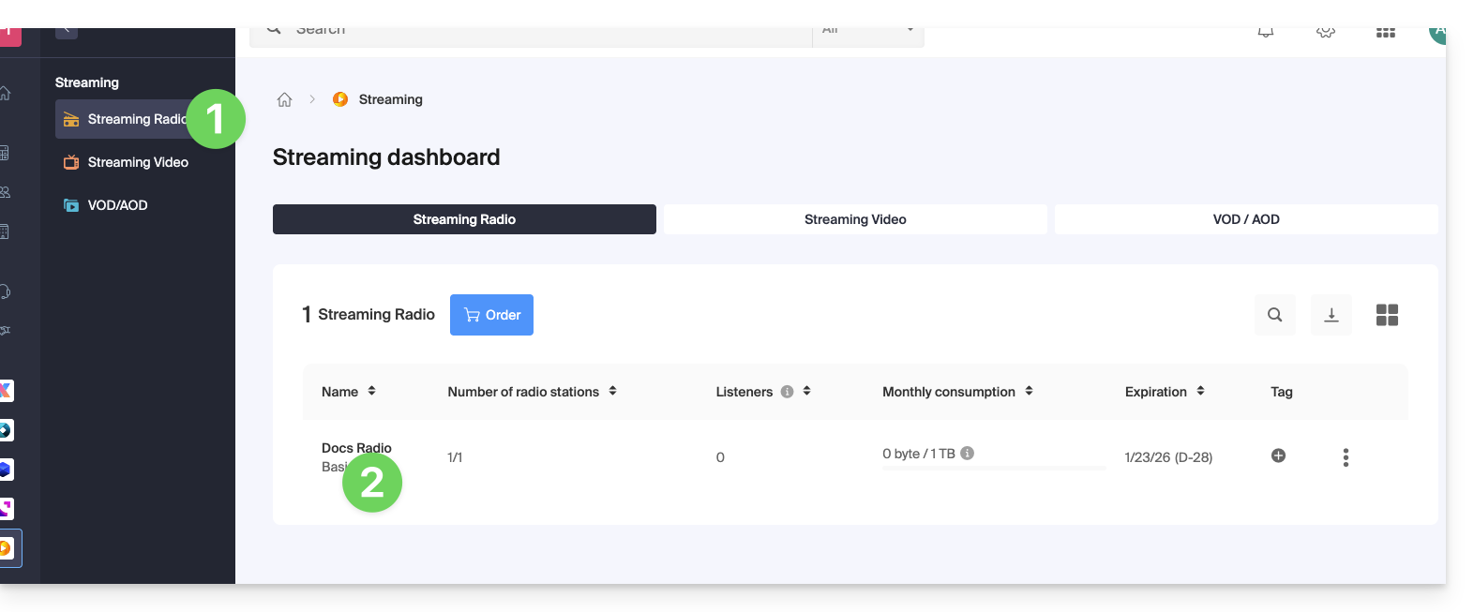Click the Listeners info icon

pos(787,392)
